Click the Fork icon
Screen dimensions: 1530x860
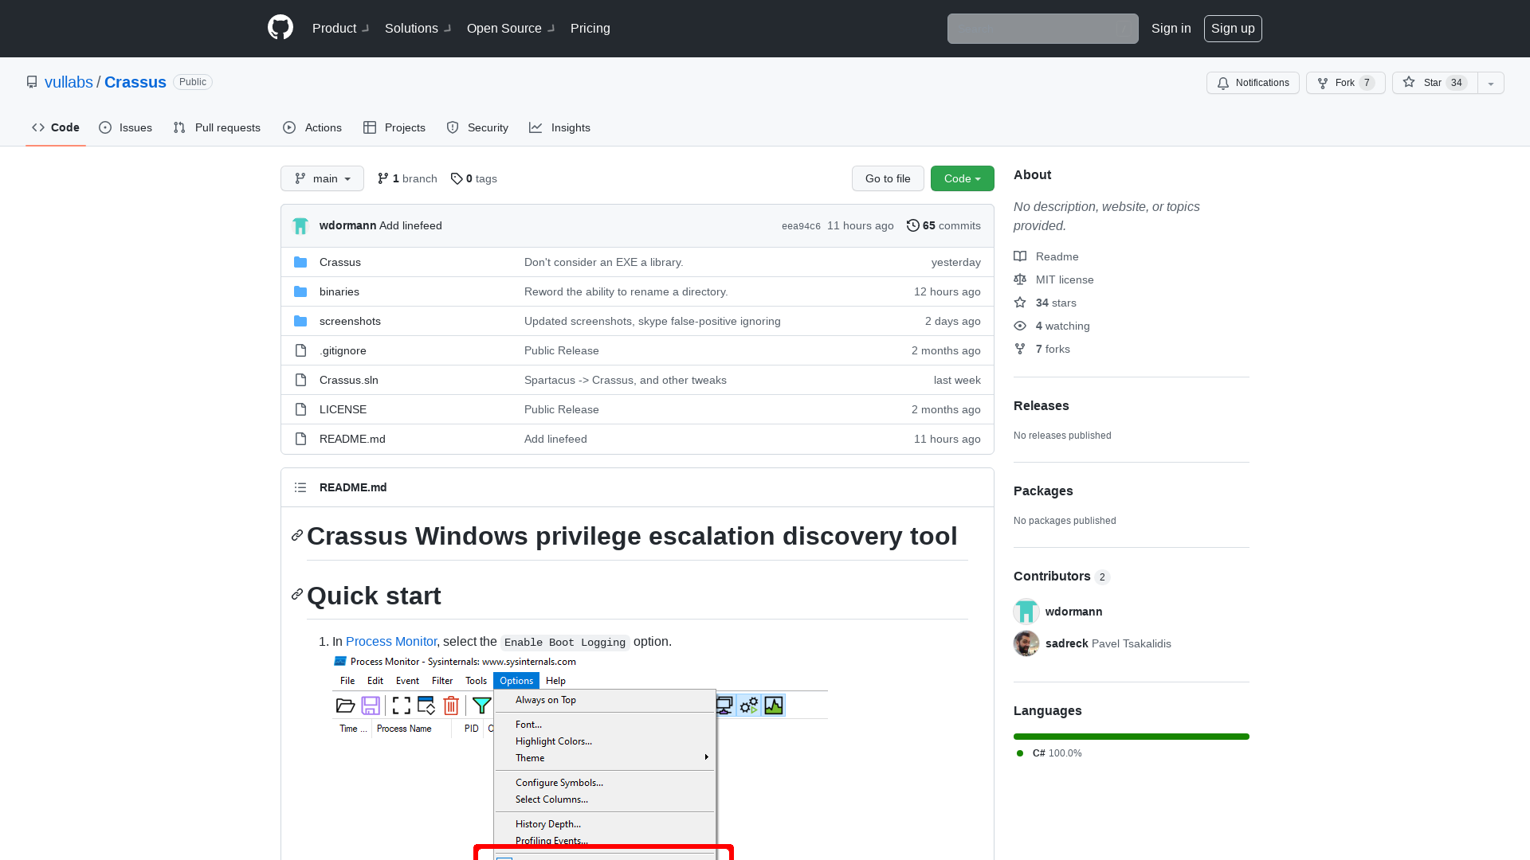(1322, 83)
